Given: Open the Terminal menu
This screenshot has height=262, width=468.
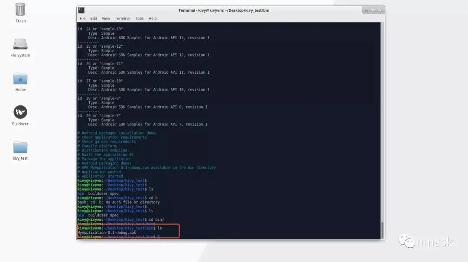Looking at the screenshot, I should pos(122,18).
